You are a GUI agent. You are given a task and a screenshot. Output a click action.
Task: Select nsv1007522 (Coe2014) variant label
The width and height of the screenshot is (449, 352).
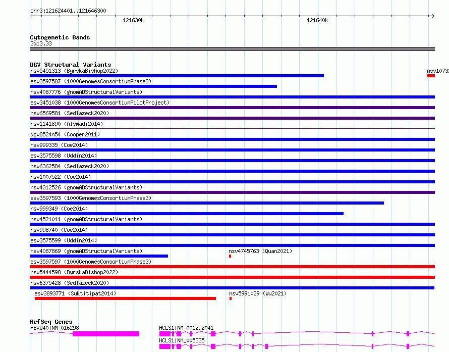(x=61, y=177)
